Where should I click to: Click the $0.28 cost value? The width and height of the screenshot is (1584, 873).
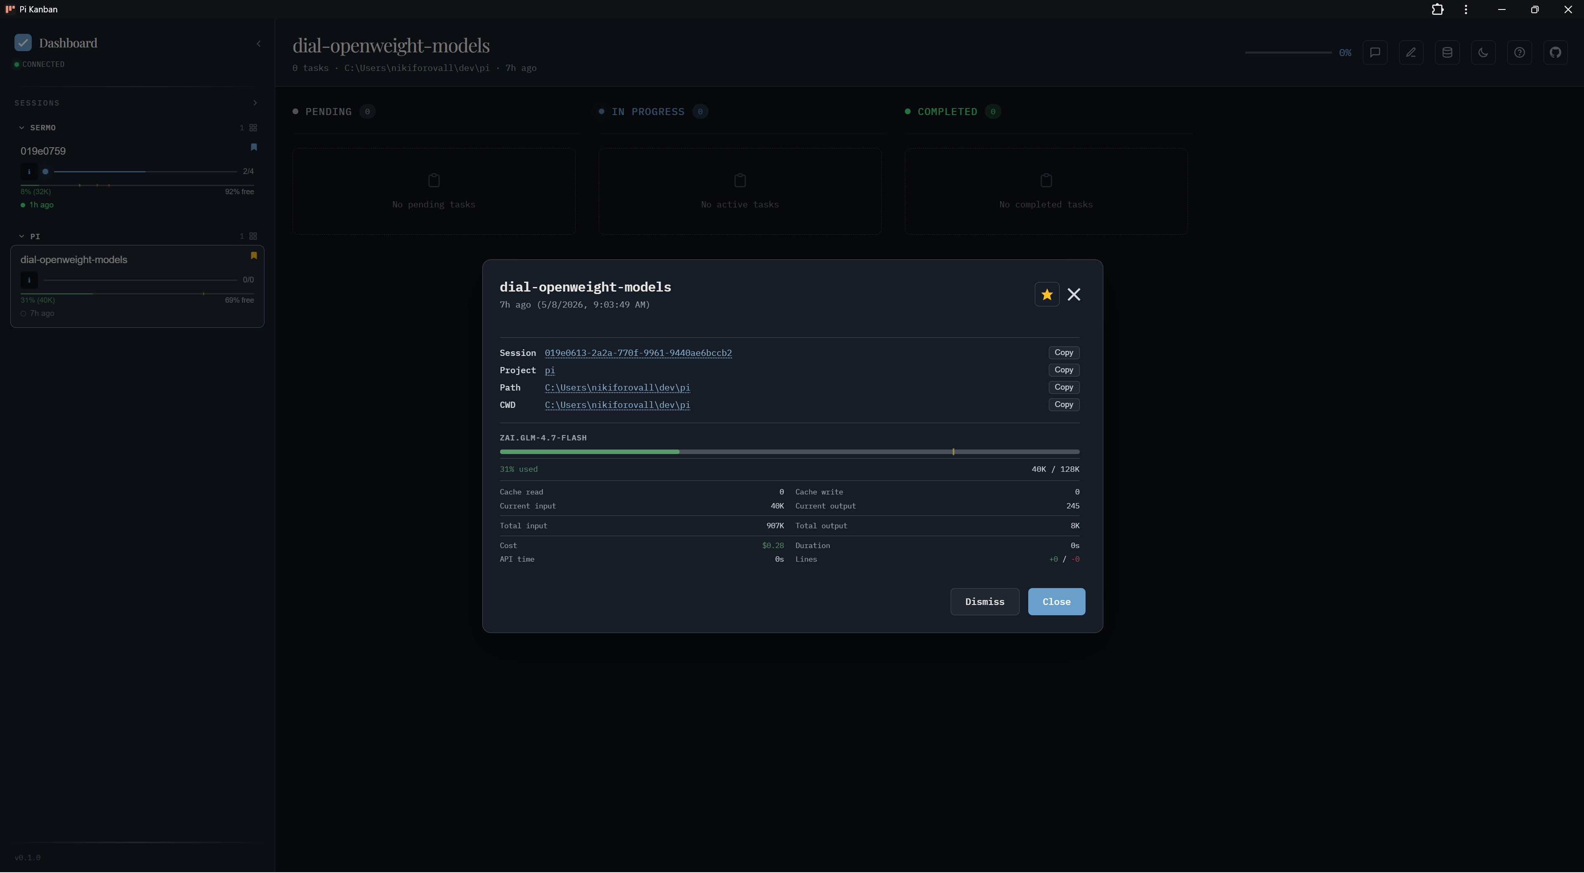772,546
